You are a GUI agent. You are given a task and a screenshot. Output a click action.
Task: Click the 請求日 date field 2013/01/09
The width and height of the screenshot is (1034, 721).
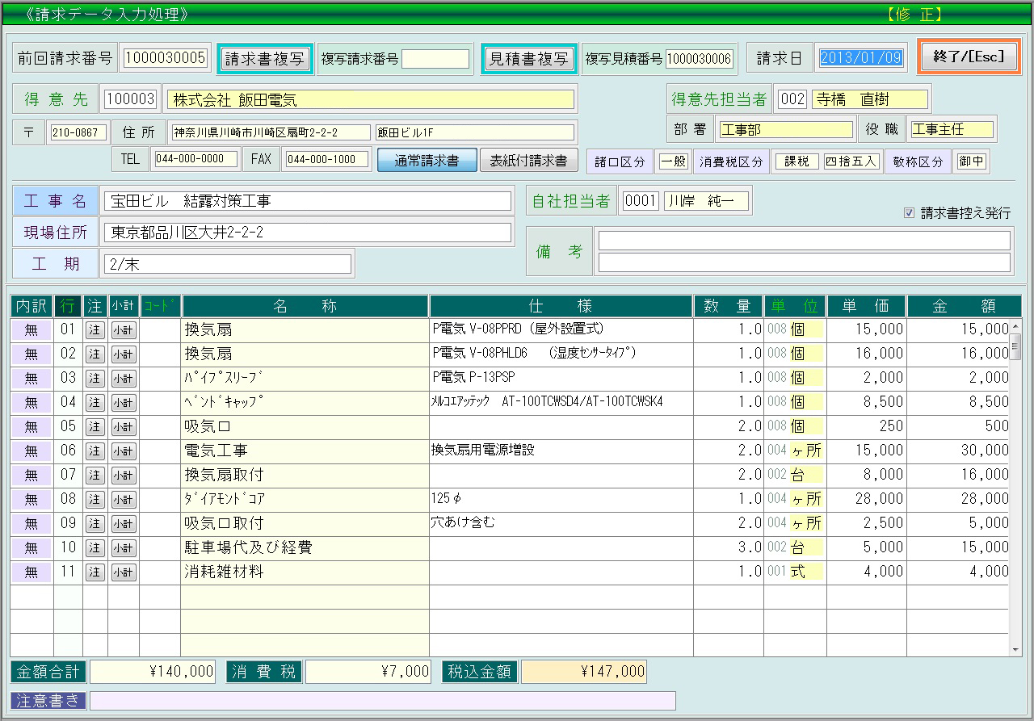860,58
